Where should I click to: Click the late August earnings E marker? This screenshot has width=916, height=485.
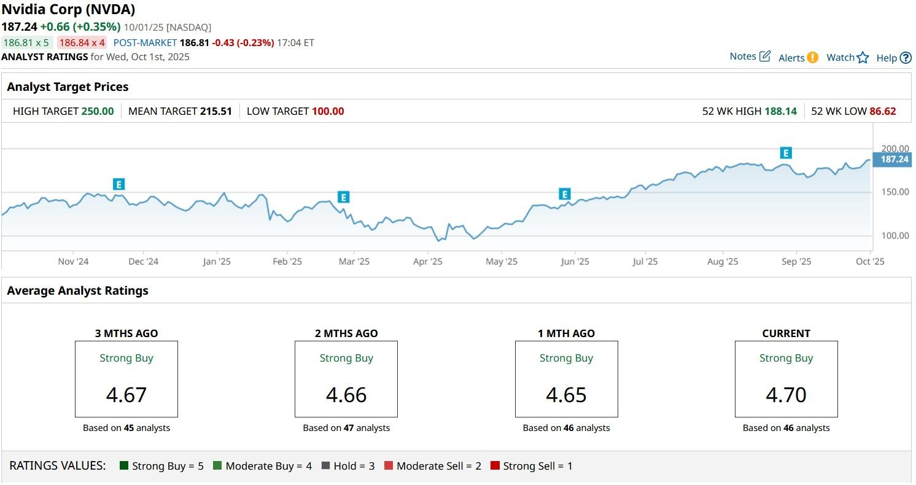point(785,153)
